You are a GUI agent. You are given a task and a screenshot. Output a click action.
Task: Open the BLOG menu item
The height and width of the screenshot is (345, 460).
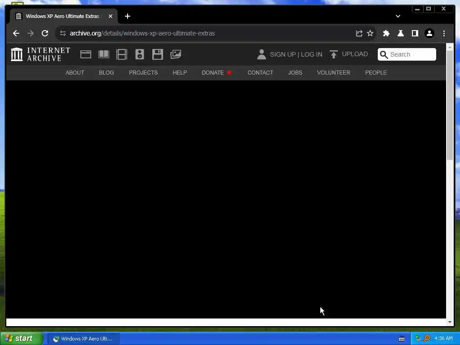click(106, 72)
